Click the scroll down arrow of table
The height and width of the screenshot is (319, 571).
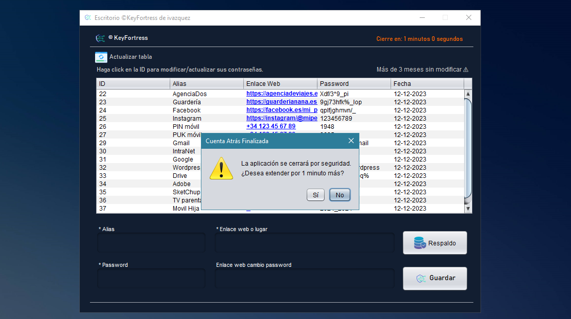pyautogui.click(x=468, y=209)
